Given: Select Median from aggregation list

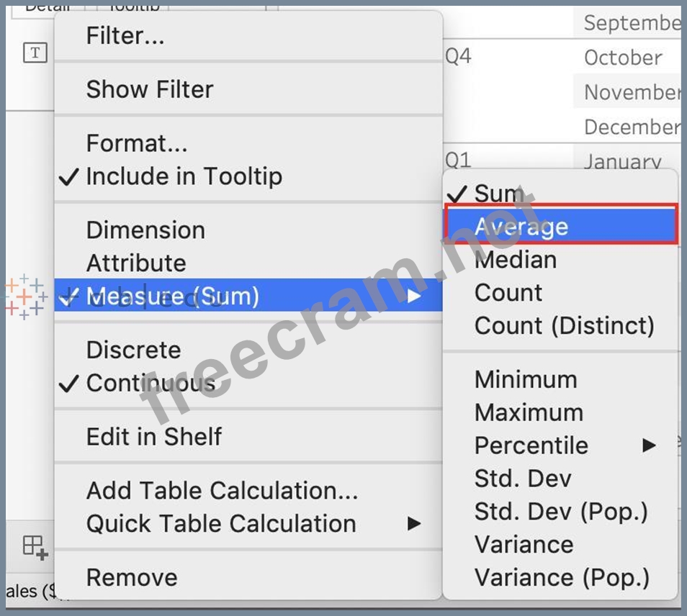Looking at the screenshot, I should [515, 260].
